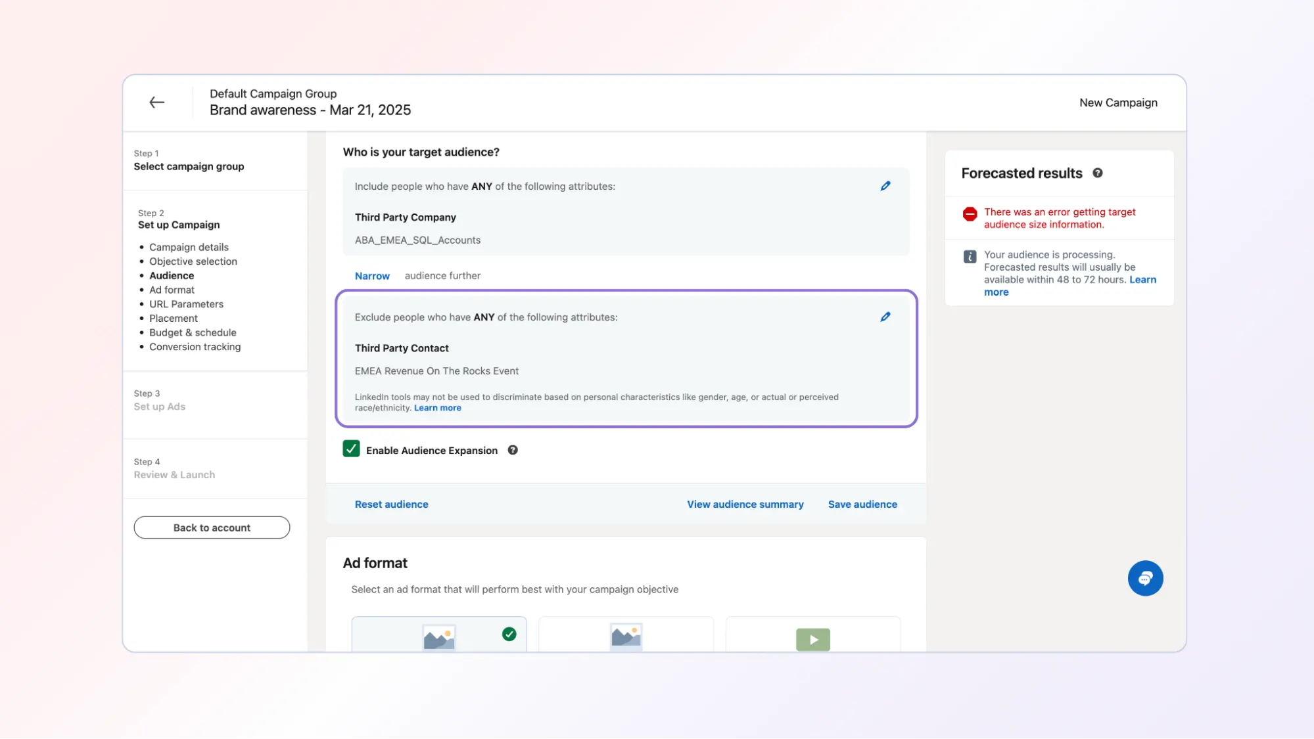This screenshot has height=739, width=1314.
Task: Select the first single image ad format
Action: [439, 635]
